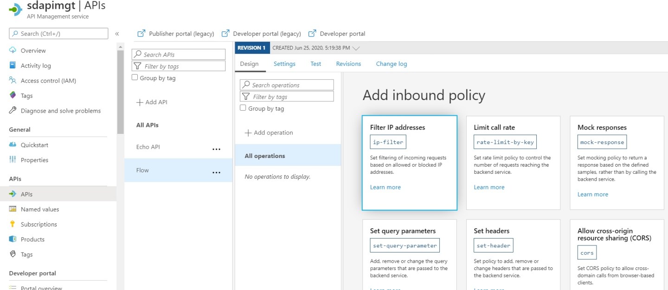This screenshot has width=668, height=290.
Task: Click the funnel icon in APIs Filter by tags
Action: click(x=138, y=66)
